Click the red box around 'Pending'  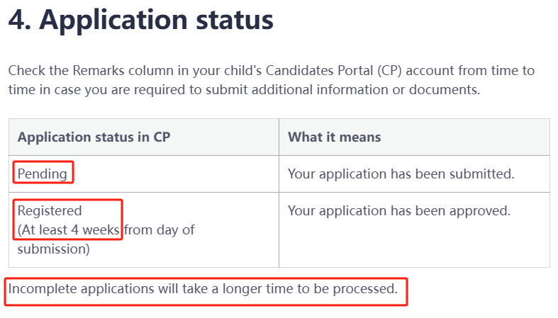43,172
